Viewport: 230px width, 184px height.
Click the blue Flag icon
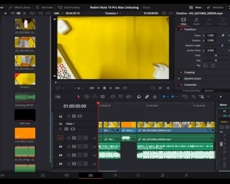click(x=164, y=97)
